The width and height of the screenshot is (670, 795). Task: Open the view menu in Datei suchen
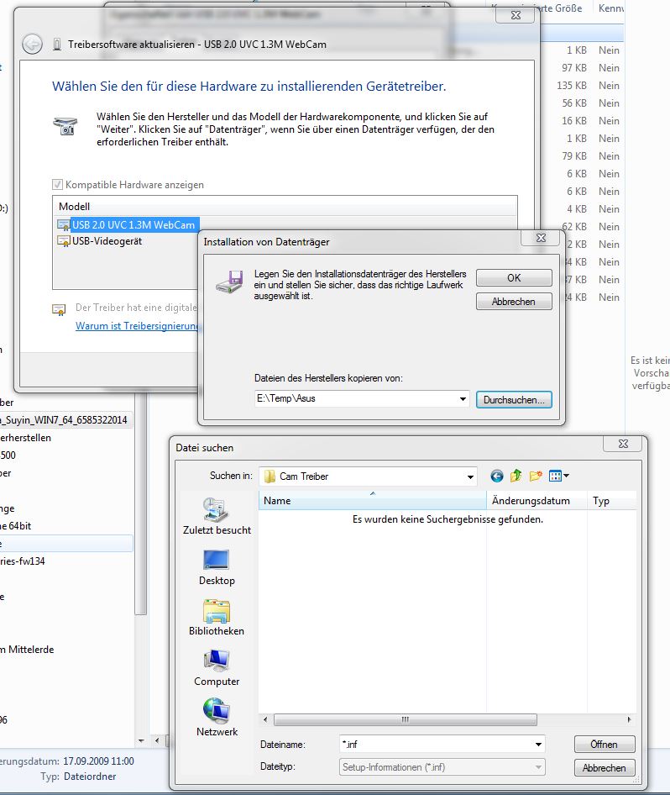[558, 476]
